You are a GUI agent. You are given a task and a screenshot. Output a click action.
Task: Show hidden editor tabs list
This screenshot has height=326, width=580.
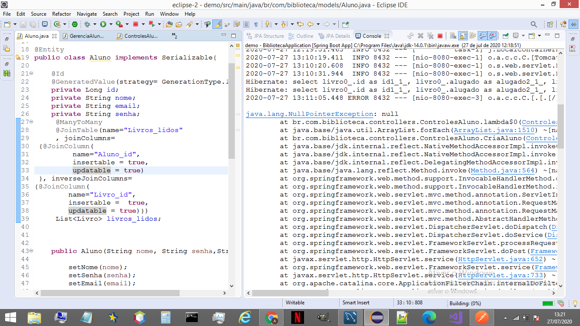coord(175,36)
